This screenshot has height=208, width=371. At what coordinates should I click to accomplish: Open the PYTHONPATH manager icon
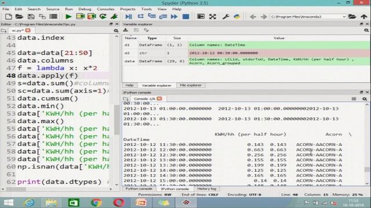pos(237,17)
